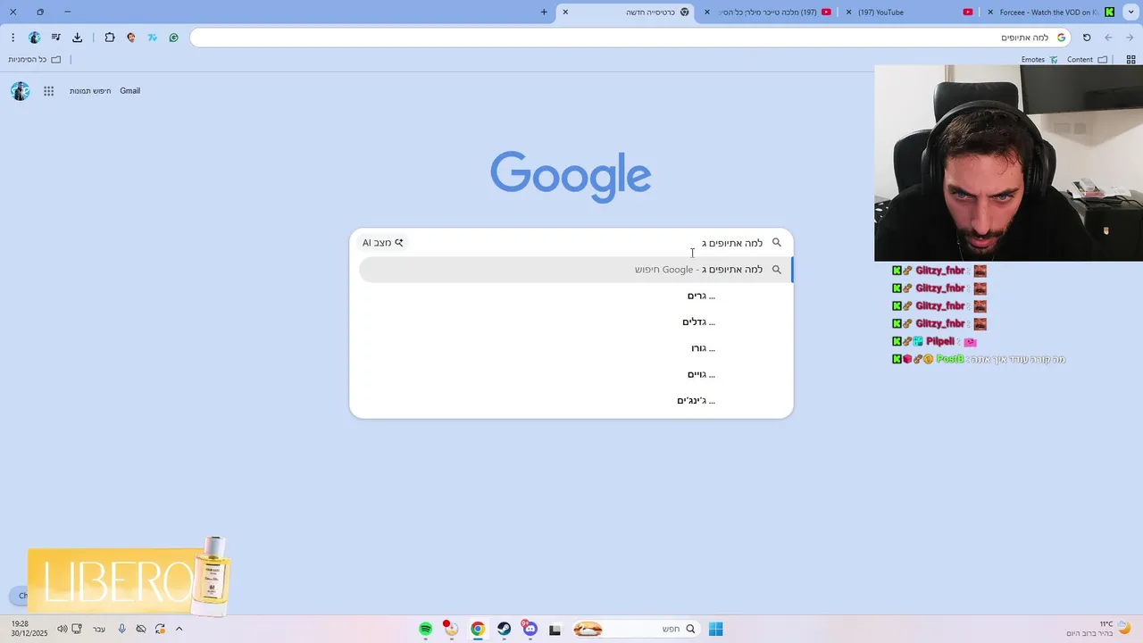Open the weather widget showing 11°C
Viewport: 1143px width, 643px height.
coord(1098,629)
